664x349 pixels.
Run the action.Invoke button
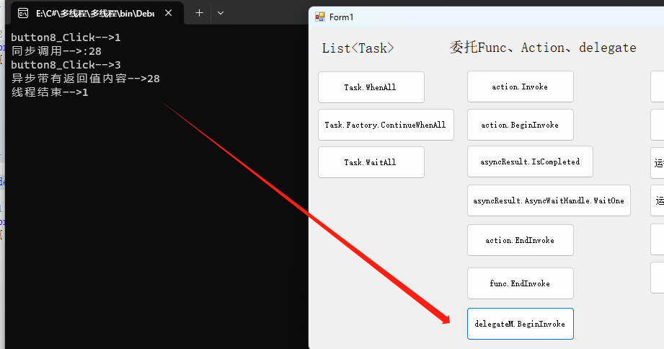(x=520, y=87)
